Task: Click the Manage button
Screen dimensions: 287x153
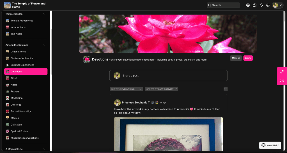Action: coord(236,58)
